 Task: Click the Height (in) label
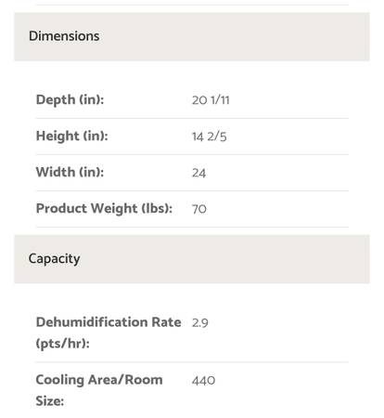pyautogui.click(x=72, y=137)
